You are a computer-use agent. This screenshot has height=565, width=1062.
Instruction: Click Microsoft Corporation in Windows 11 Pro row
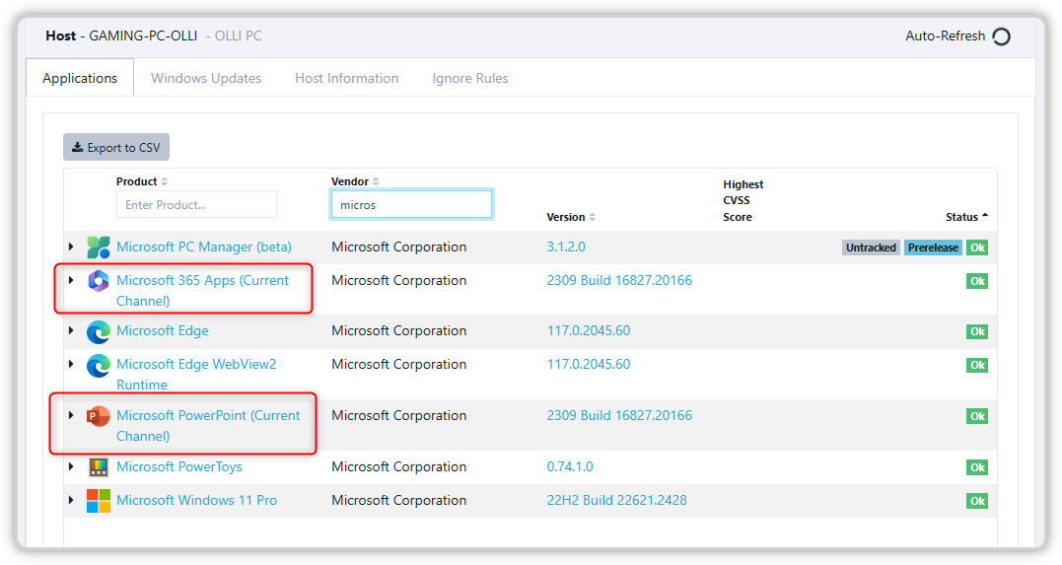(399, 500)
